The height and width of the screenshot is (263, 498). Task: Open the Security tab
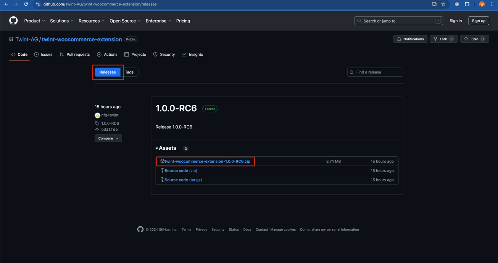(164, 55)
